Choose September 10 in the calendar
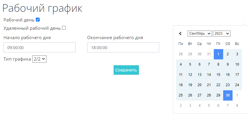This screenshot has width=249, height=120. click(237, 64)
